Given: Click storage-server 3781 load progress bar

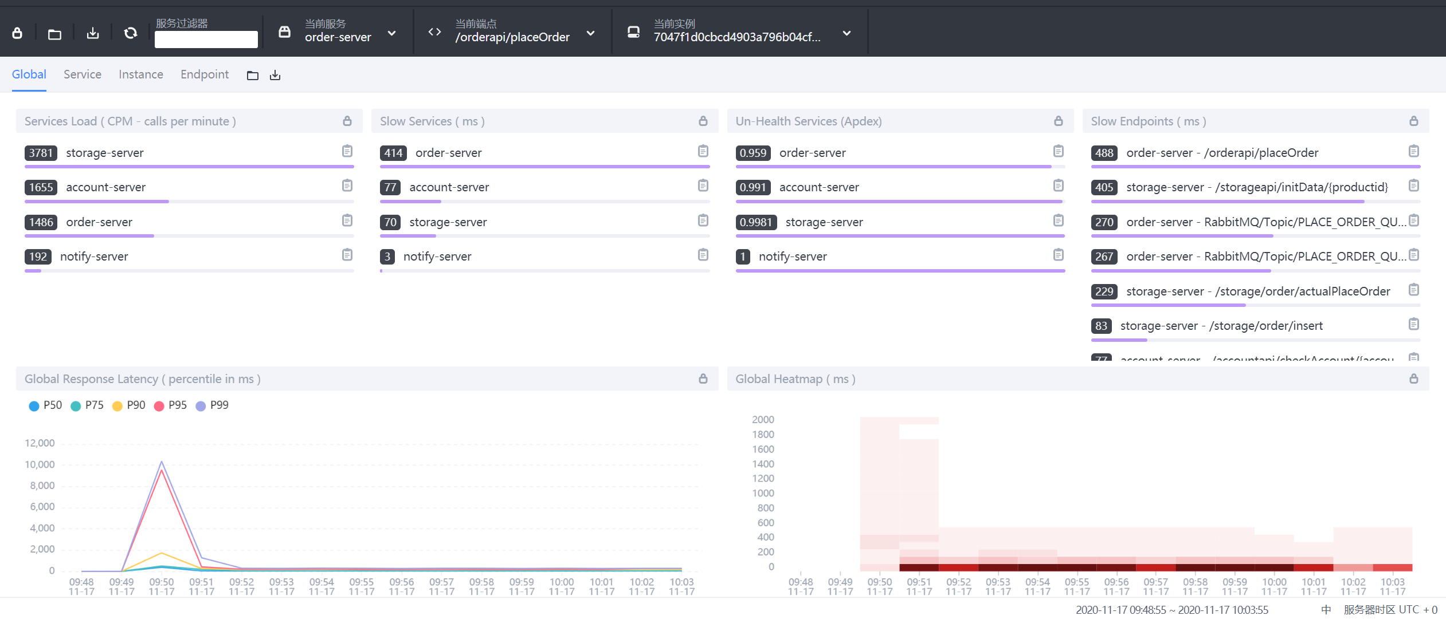Looking at the screenshot, I should pyautogui.click(x=189, y=167).
